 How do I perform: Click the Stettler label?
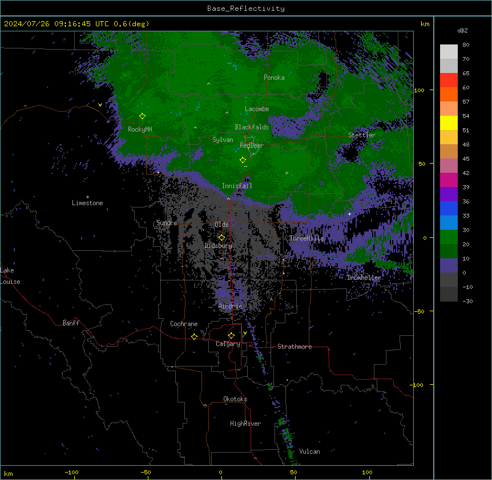point(362,135)
